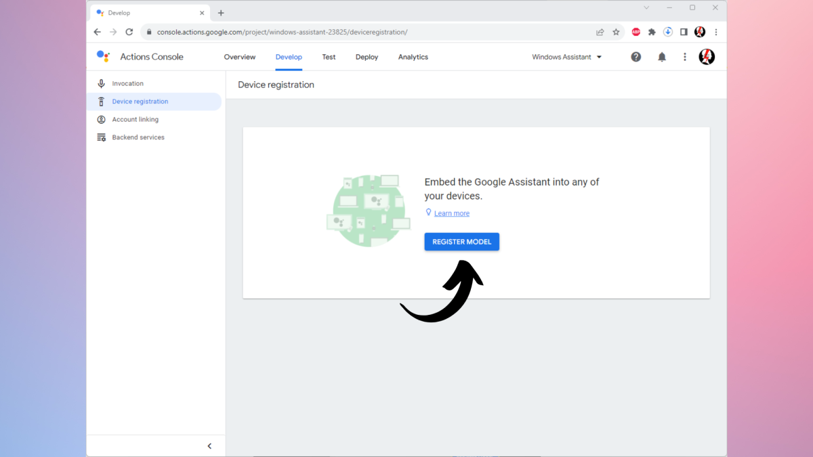This screenshot has height=457, width=813.
Task: Open the Chrome profile avatar
Action: [x=700, y=32]
